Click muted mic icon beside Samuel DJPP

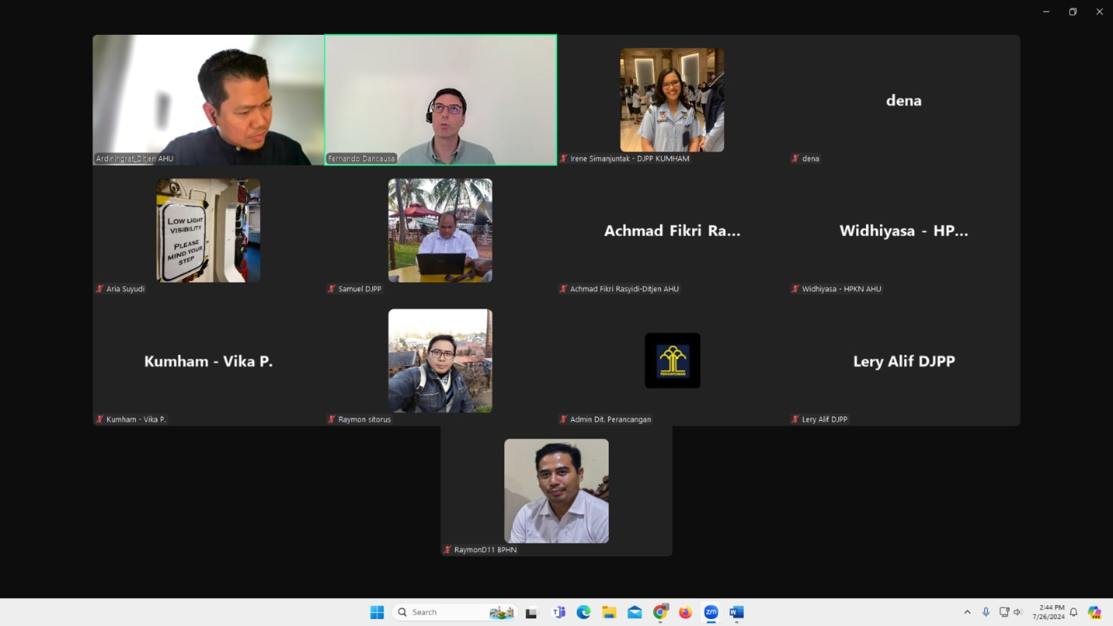click(332, 289)
